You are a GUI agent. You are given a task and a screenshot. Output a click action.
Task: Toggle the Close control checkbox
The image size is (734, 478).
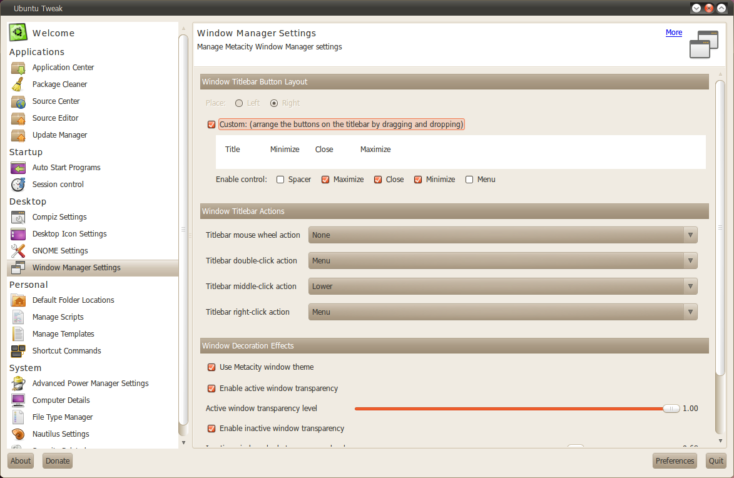point(378,180)
